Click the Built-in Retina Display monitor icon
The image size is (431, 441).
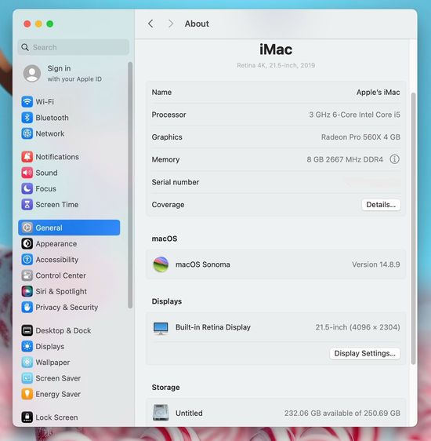point(161,328)
